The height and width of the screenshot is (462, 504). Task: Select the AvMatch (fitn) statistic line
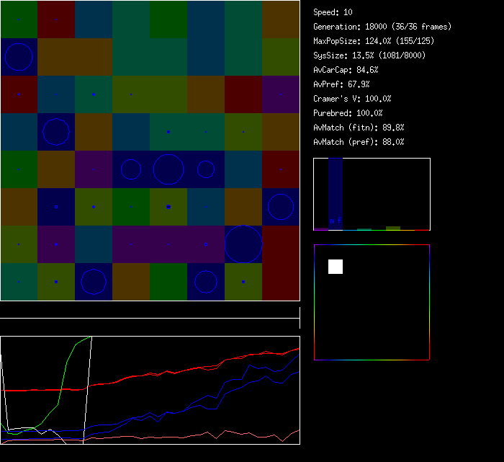click(359, 128)
